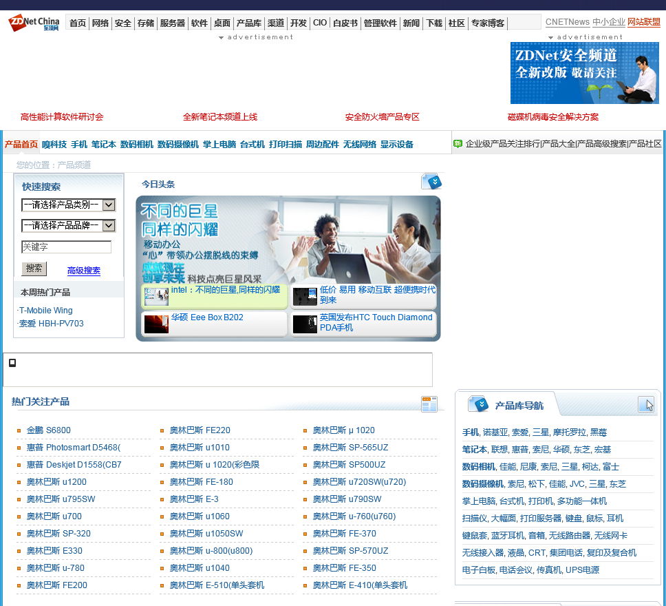Open the 高级搜索 link
Screen dimensions: 666x606
point(84,271)
